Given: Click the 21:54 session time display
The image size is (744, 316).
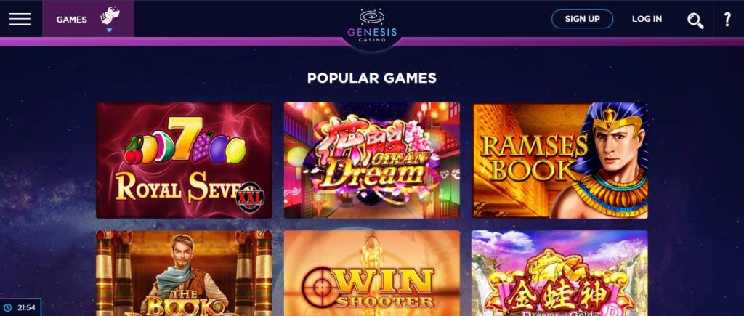Looking at the screenshot, I should tap(27, 307).
